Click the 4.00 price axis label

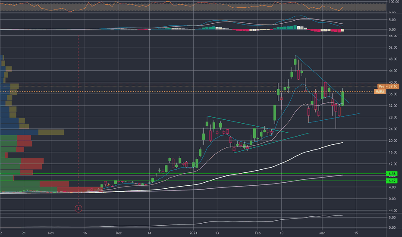(392, 187)
